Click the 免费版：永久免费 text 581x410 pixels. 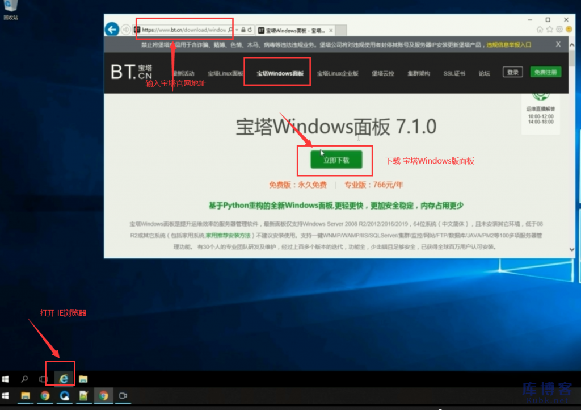click(298, 185)
